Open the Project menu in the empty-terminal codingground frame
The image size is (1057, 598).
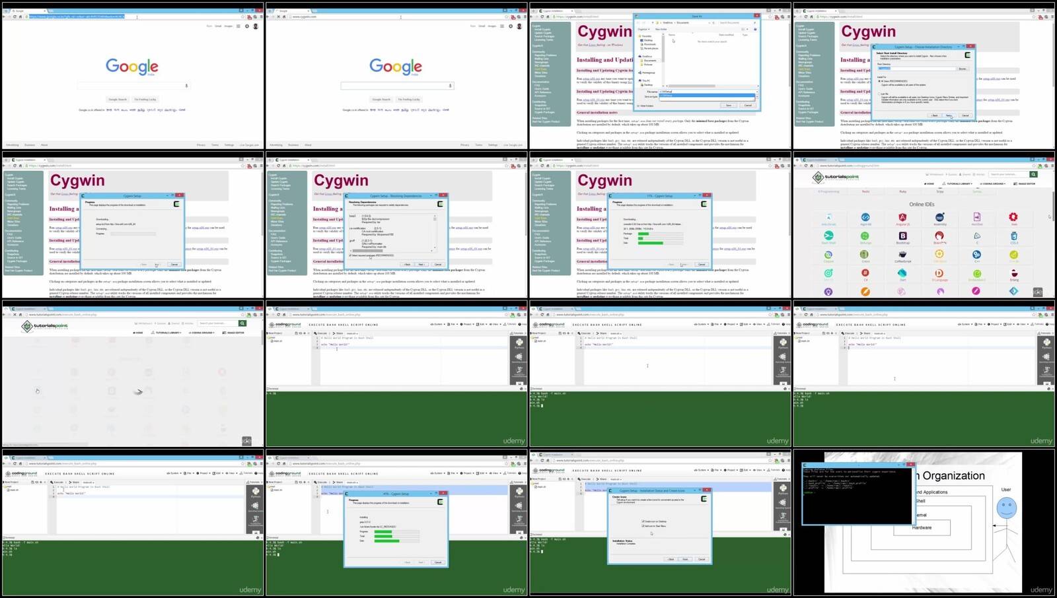pyautogui.click(x=467, y=325)
